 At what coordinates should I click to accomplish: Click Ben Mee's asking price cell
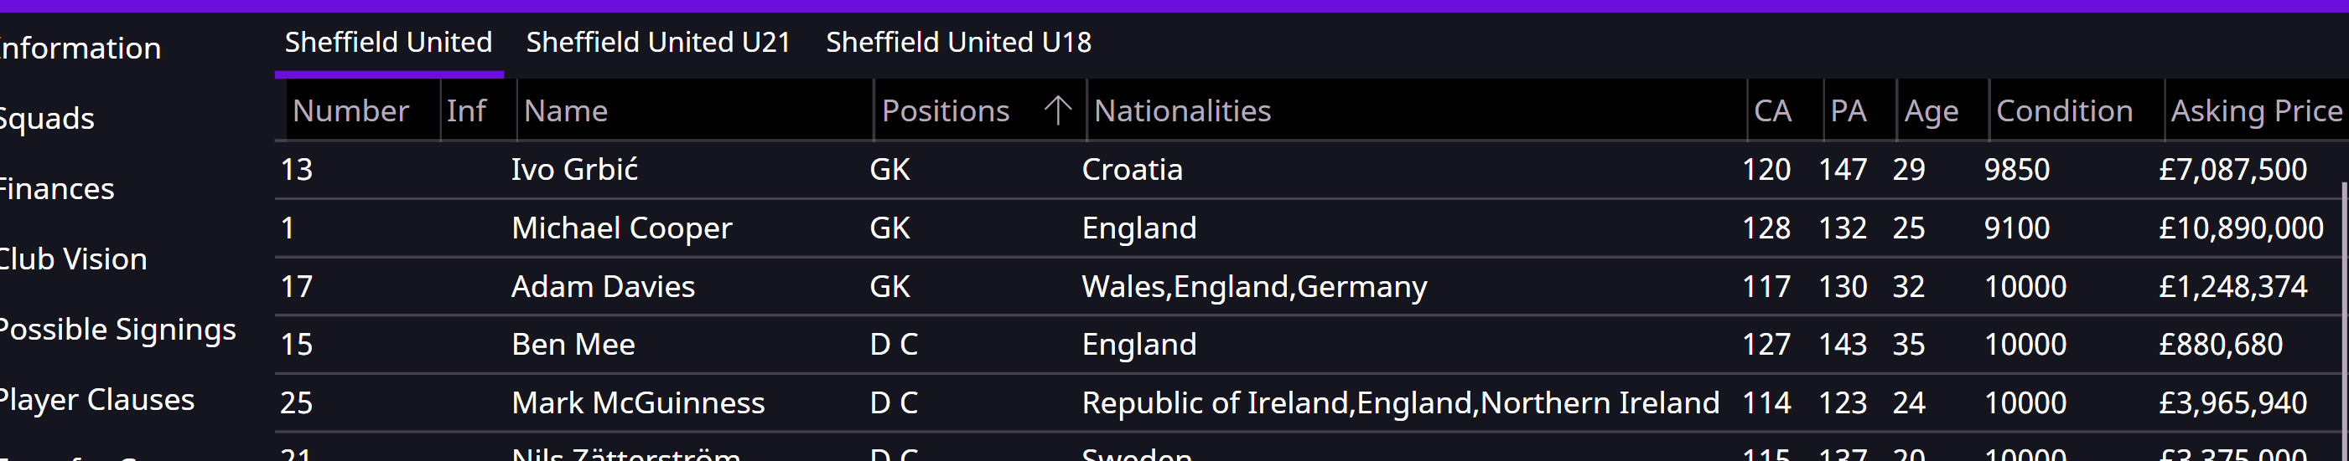pos(2220,345)
